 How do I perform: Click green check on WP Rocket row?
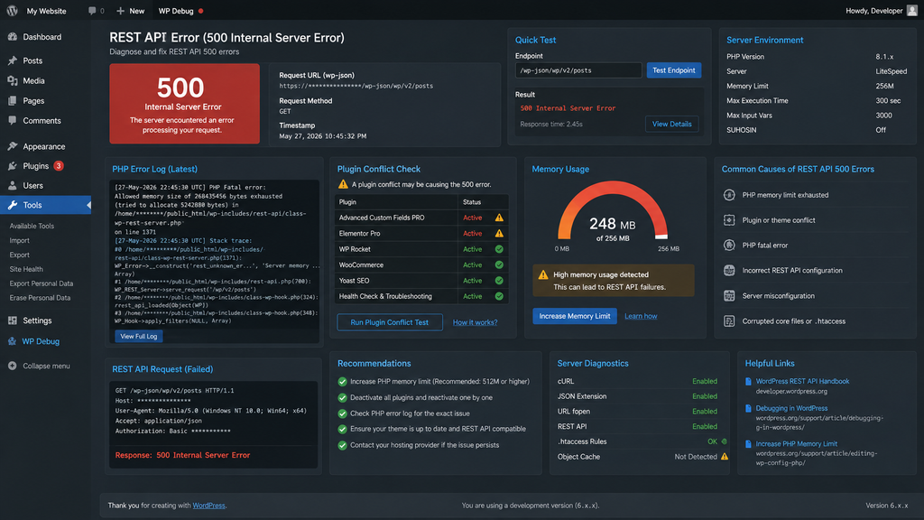(499, 249)
